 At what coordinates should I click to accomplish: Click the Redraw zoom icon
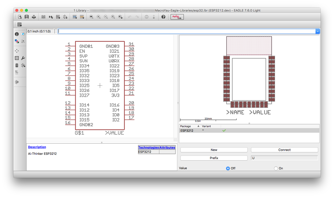click(113, 17)
